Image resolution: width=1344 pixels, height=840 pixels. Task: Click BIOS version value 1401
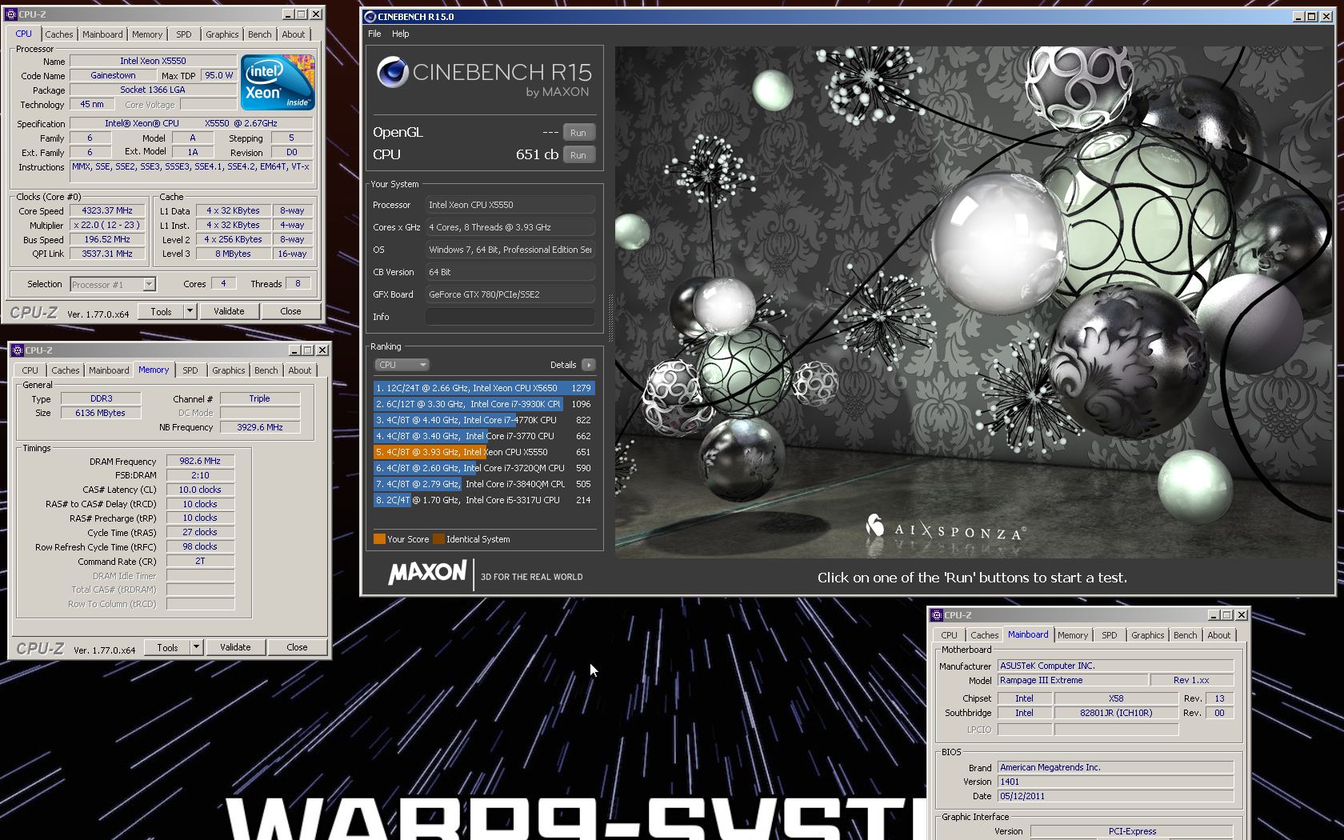(x=1115, y=782)
